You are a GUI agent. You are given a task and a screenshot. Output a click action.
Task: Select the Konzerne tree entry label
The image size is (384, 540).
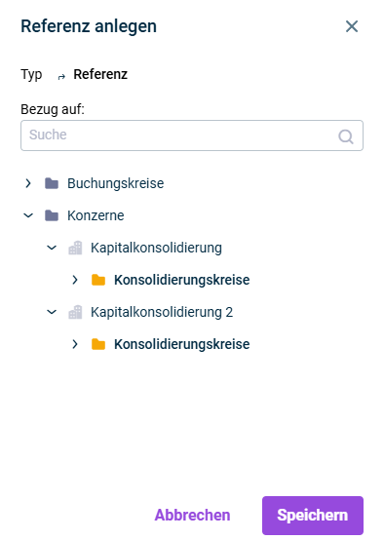[x=96, y=215]
